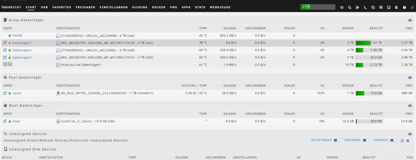The height and width of the screenshot is (160, 416).
Task: Select the START tab
Action: pos(31,7)
